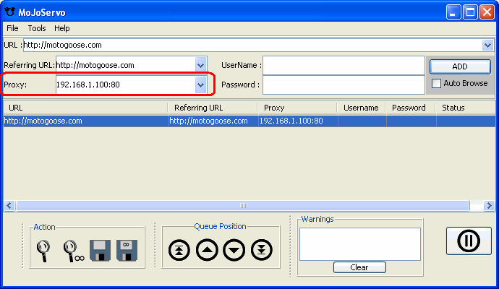Click the referring URL cell in the table row
This screenshot has width=499, height=289.
pyautogui.click(x=213, y=121)
